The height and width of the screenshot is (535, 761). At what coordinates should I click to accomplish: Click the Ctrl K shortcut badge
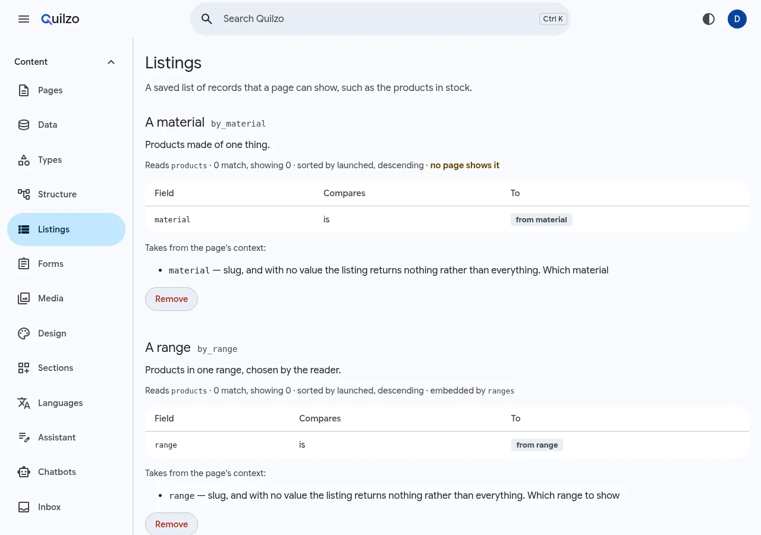click(553, 19)
